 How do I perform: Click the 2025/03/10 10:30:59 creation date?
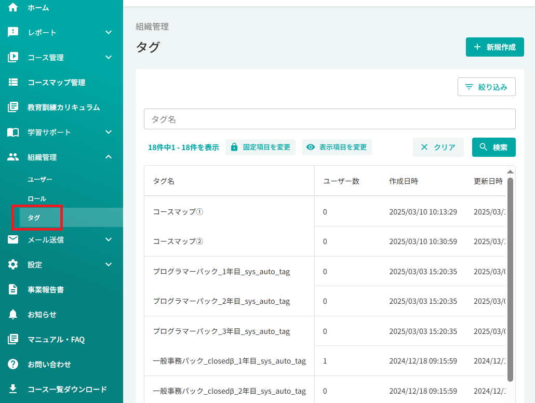coord(423,241)
